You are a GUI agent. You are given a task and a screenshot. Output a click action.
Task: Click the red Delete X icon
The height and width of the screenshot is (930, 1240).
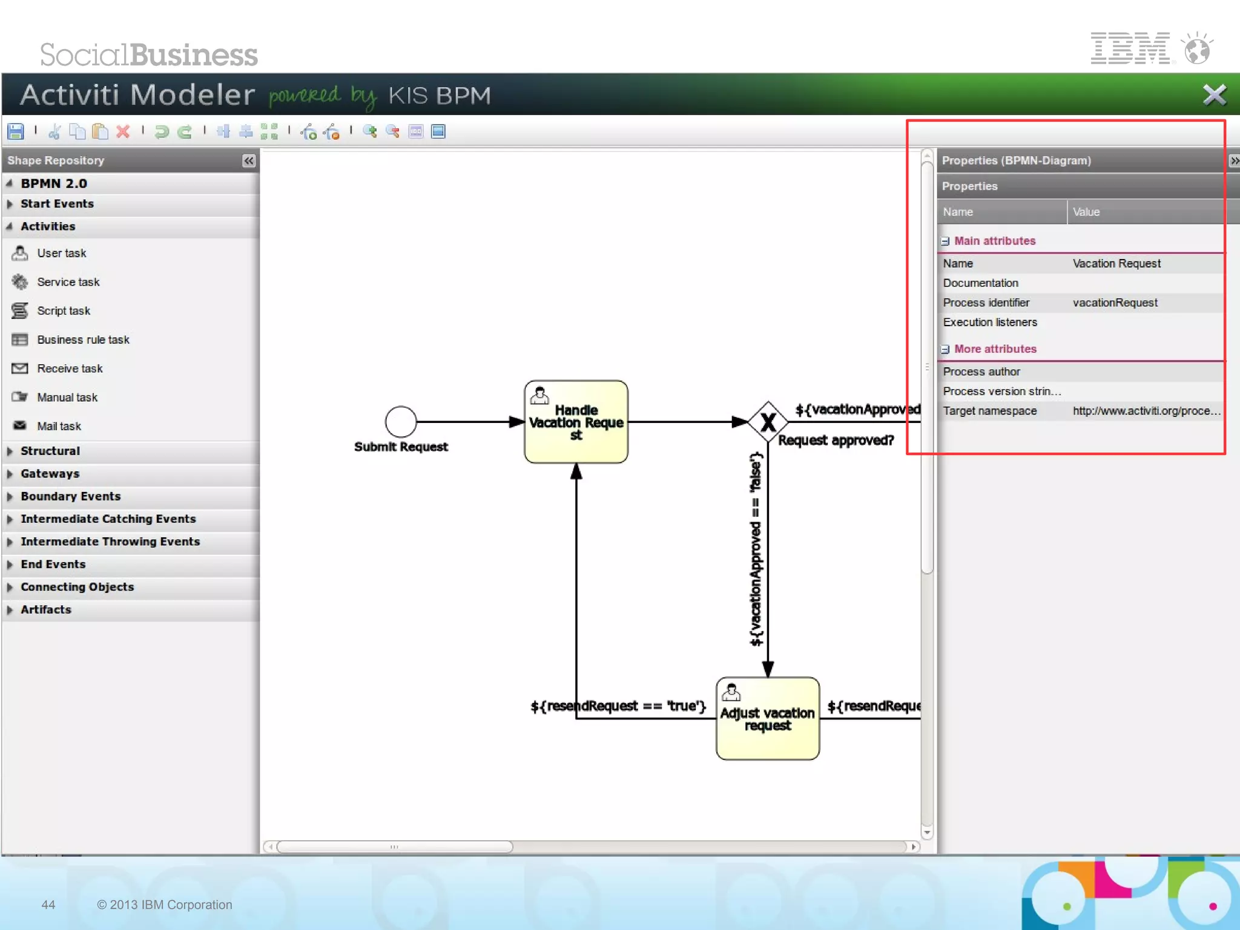[123, 131]
